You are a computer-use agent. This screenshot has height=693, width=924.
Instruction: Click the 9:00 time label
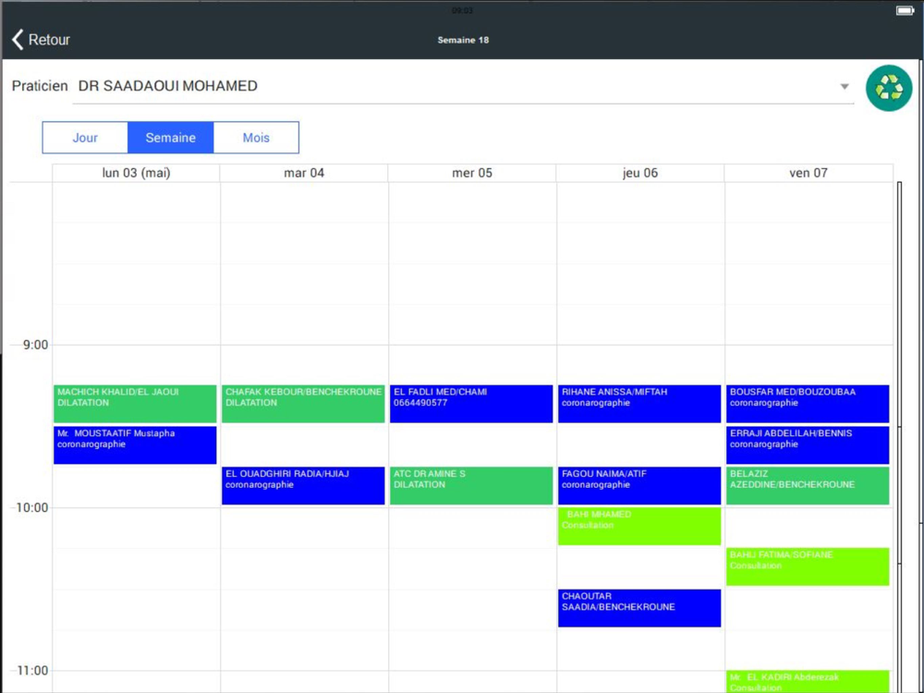coord(35,345)
